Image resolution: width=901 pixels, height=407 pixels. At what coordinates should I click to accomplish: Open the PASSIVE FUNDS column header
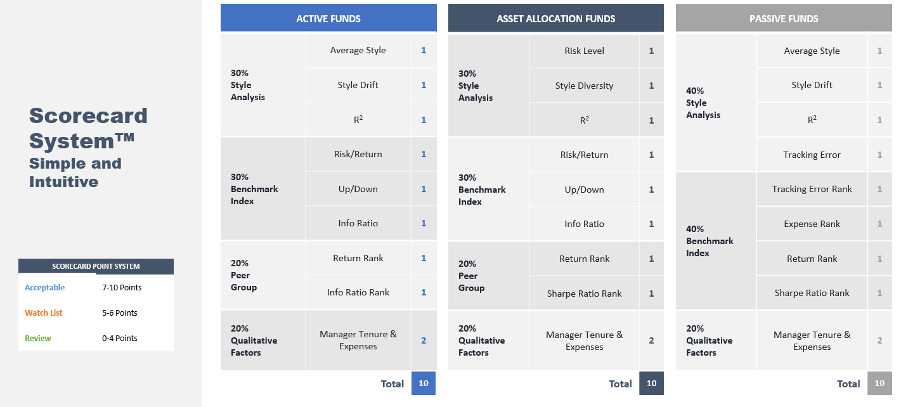[784, 18]
